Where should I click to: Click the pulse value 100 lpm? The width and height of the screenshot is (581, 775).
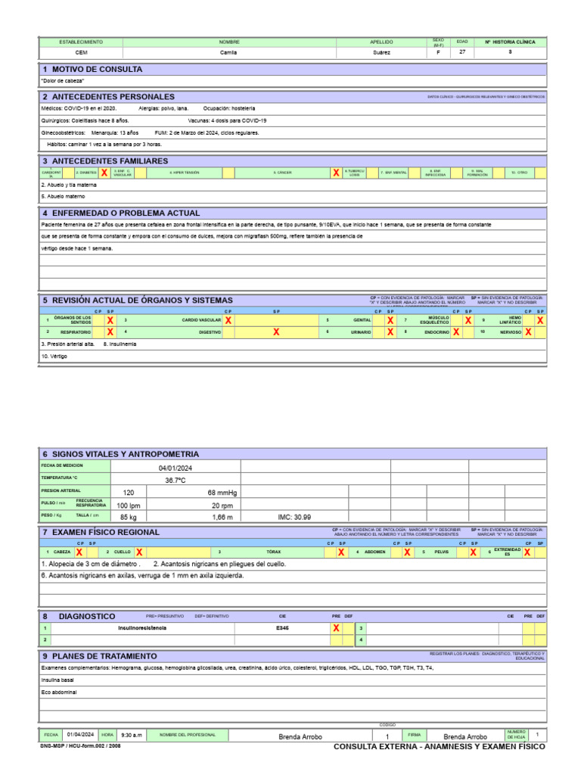129,506
